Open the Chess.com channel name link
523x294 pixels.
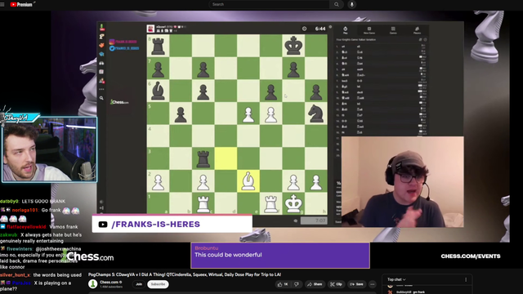[109, 283]
